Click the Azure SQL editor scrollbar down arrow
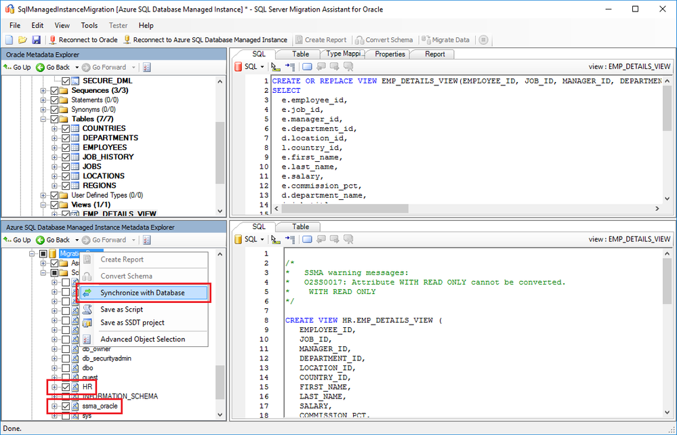Image resolution: width=677 pixels, height=435 pixels. pos(667,414)
